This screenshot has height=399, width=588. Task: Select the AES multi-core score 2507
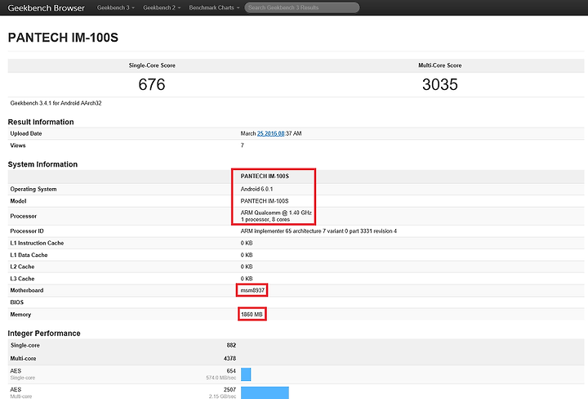click(x=229, y=390)
